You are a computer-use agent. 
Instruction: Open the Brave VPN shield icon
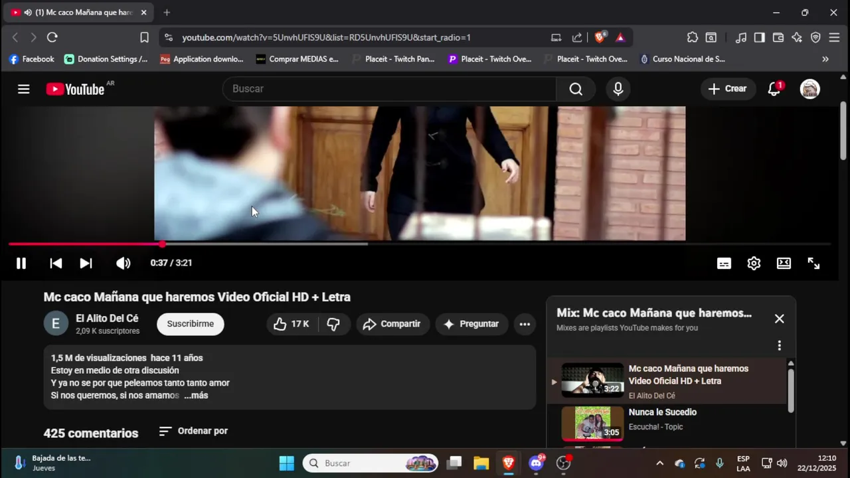(815, 38)
